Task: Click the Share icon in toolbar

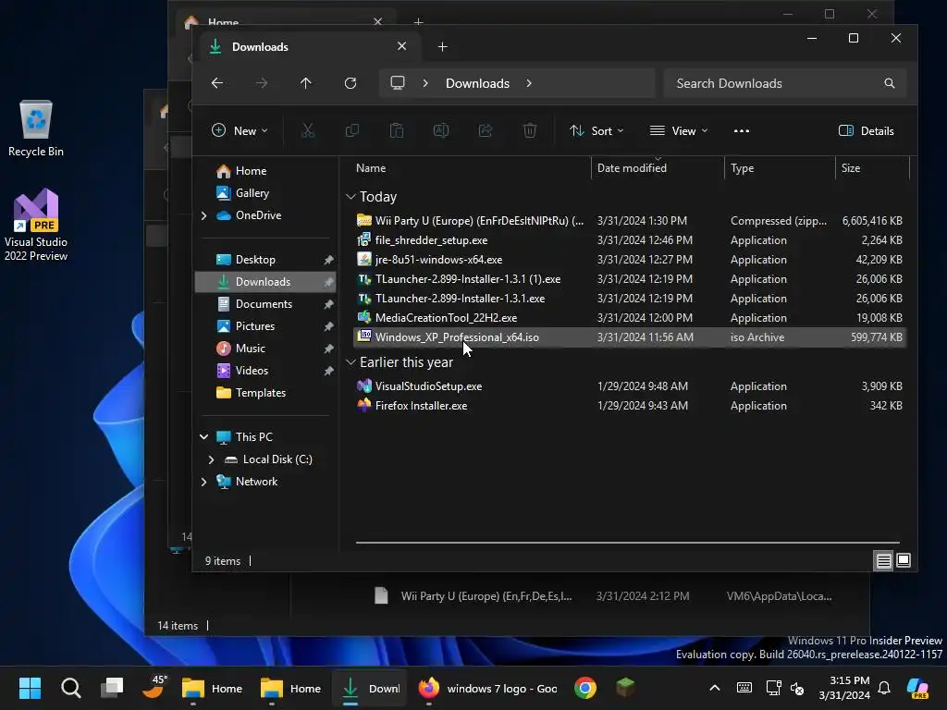Action: coord(486,130)
